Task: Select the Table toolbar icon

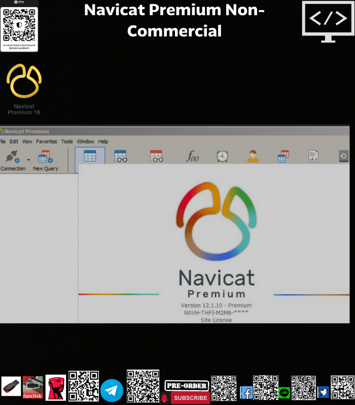Action: click(x=90, y=156)
